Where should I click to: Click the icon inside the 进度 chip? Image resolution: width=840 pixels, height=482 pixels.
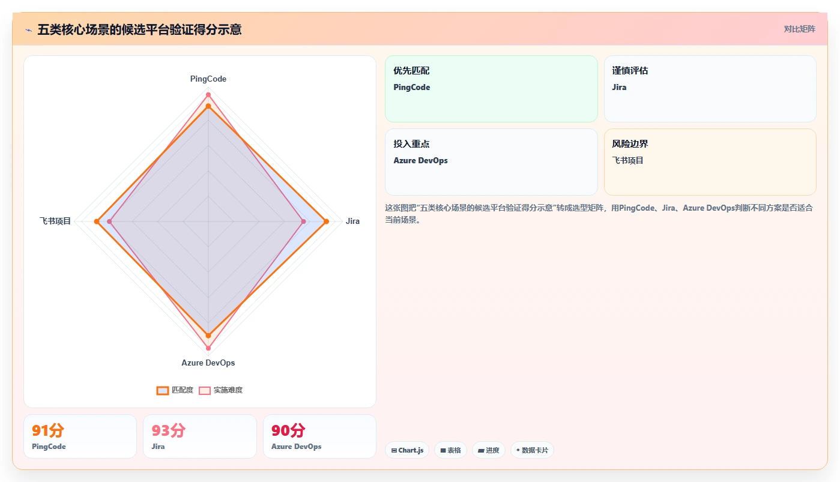[481, 450]
